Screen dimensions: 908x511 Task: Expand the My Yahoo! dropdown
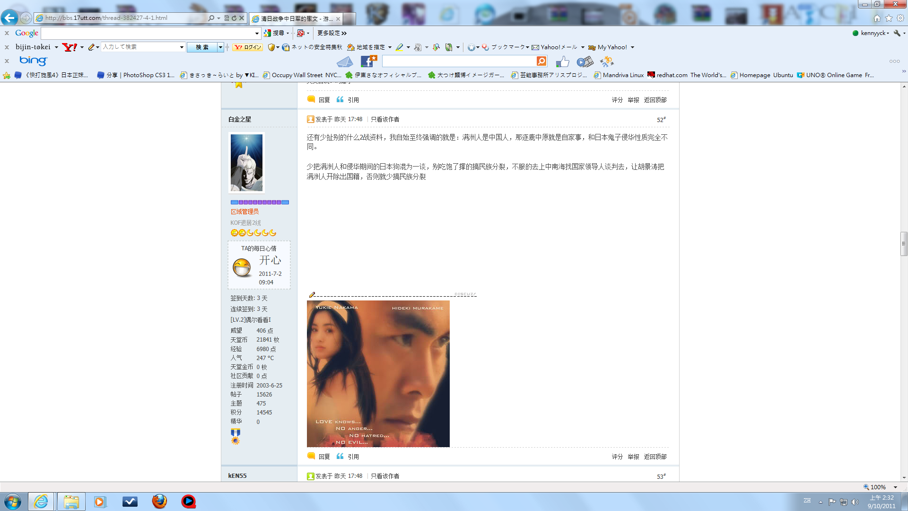(x=632, y=47)
